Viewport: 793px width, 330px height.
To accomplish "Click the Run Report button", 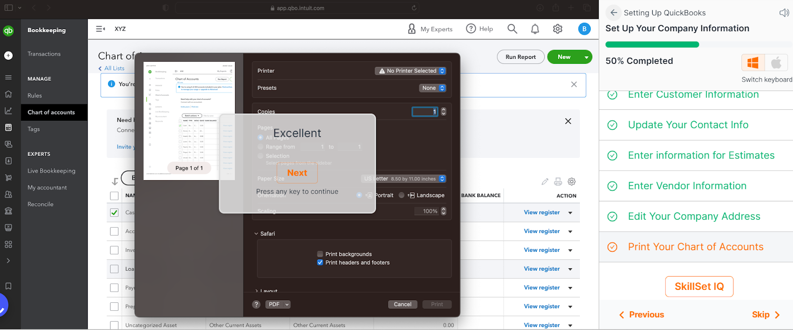I will point(521,57).
